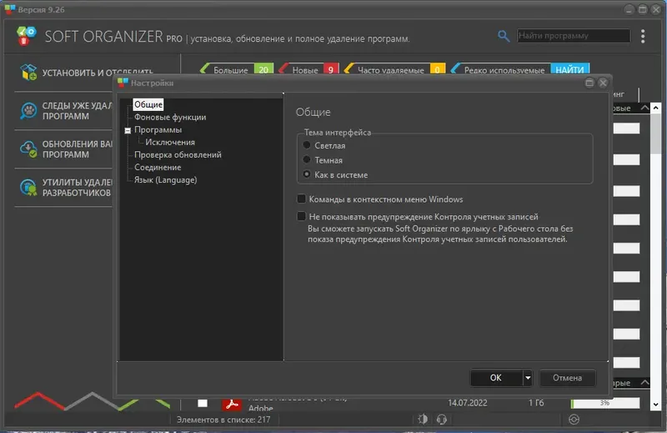Collapse the lower group ending in 'рые'

tap(644, 382)
